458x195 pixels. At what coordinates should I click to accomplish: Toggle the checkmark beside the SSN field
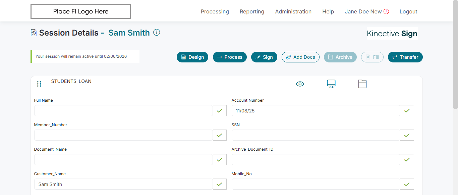[x=407, y=135]
